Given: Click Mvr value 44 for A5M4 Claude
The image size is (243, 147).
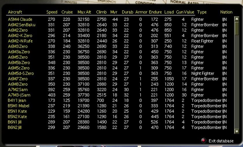Looking at the screenshot, I should (115, 19).
